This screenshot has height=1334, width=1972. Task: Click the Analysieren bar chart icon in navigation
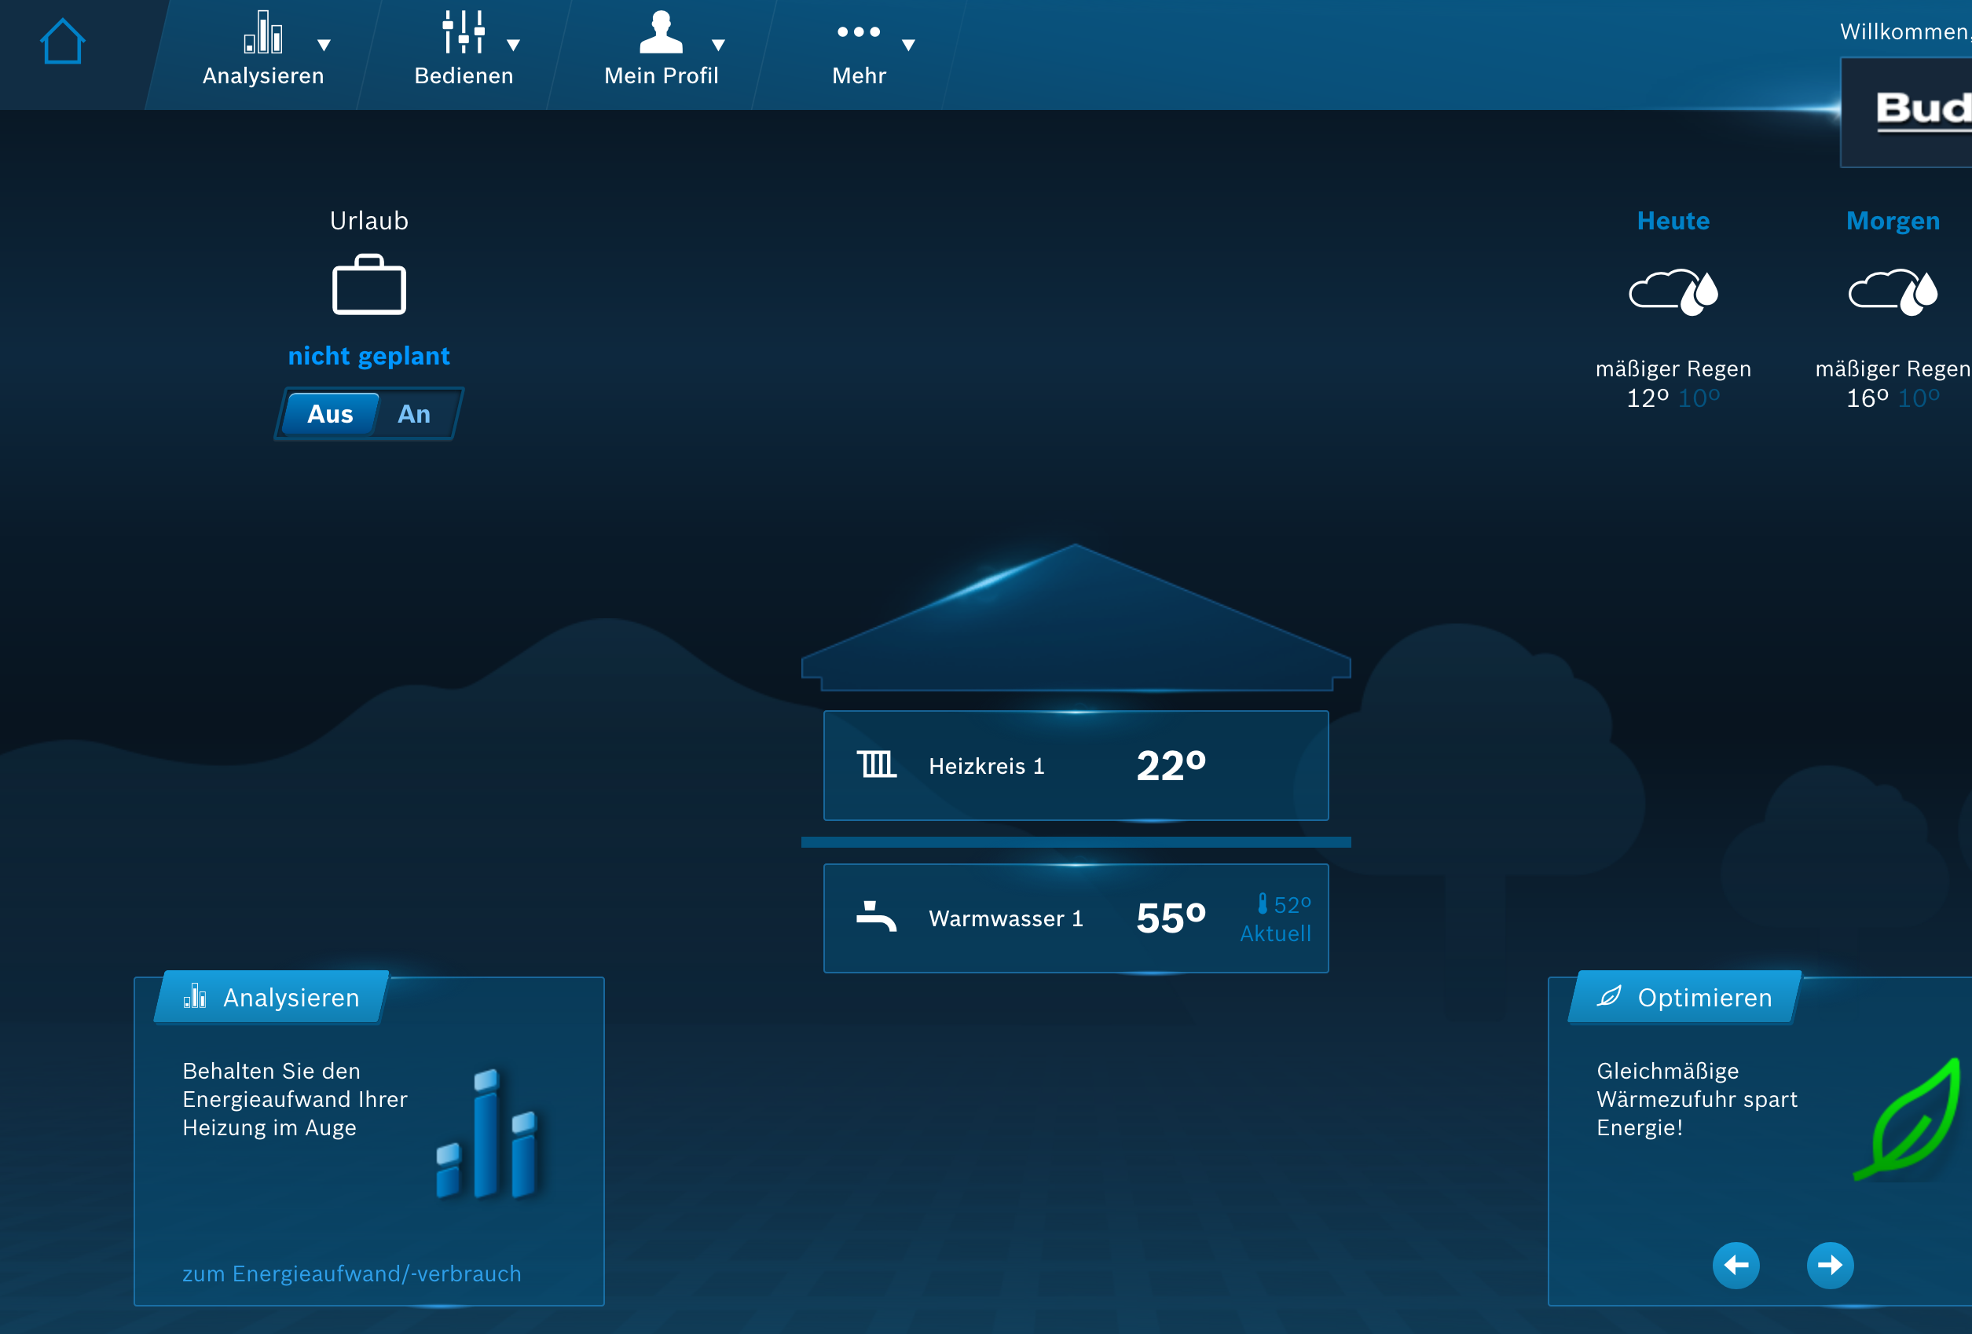coord(263,32)
